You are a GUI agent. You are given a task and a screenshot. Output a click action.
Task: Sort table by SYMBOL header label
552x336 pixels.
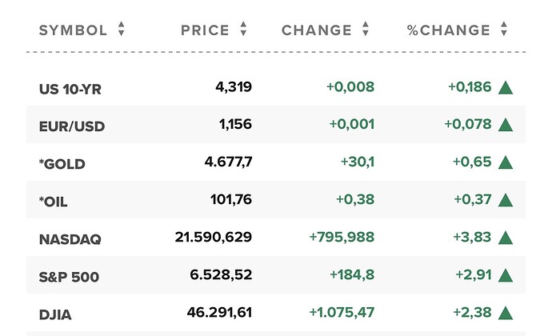(x=73, y=30)
